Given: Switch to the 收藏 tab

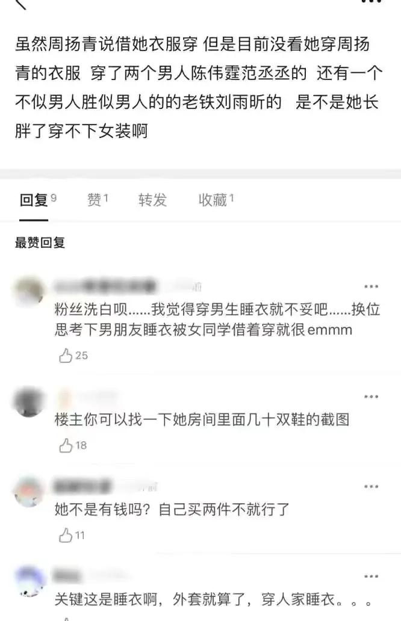Looking at the screenshot, I should click(x=216, y=200).
